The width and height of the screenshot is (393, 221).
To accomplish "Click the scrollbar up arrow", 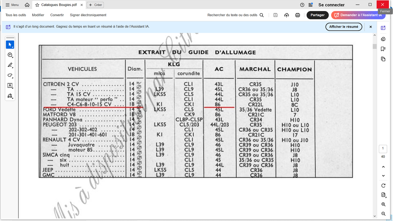I will click(375, 35).
